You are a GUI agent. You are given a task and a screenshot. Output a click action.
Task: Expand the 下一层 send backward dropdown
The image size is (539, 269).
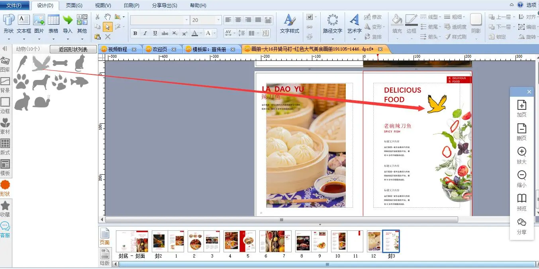point(514,27)
